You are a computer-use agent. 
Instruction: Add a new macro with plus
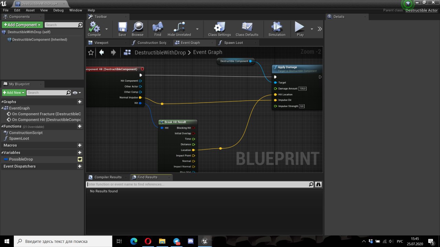pos(80,145)
